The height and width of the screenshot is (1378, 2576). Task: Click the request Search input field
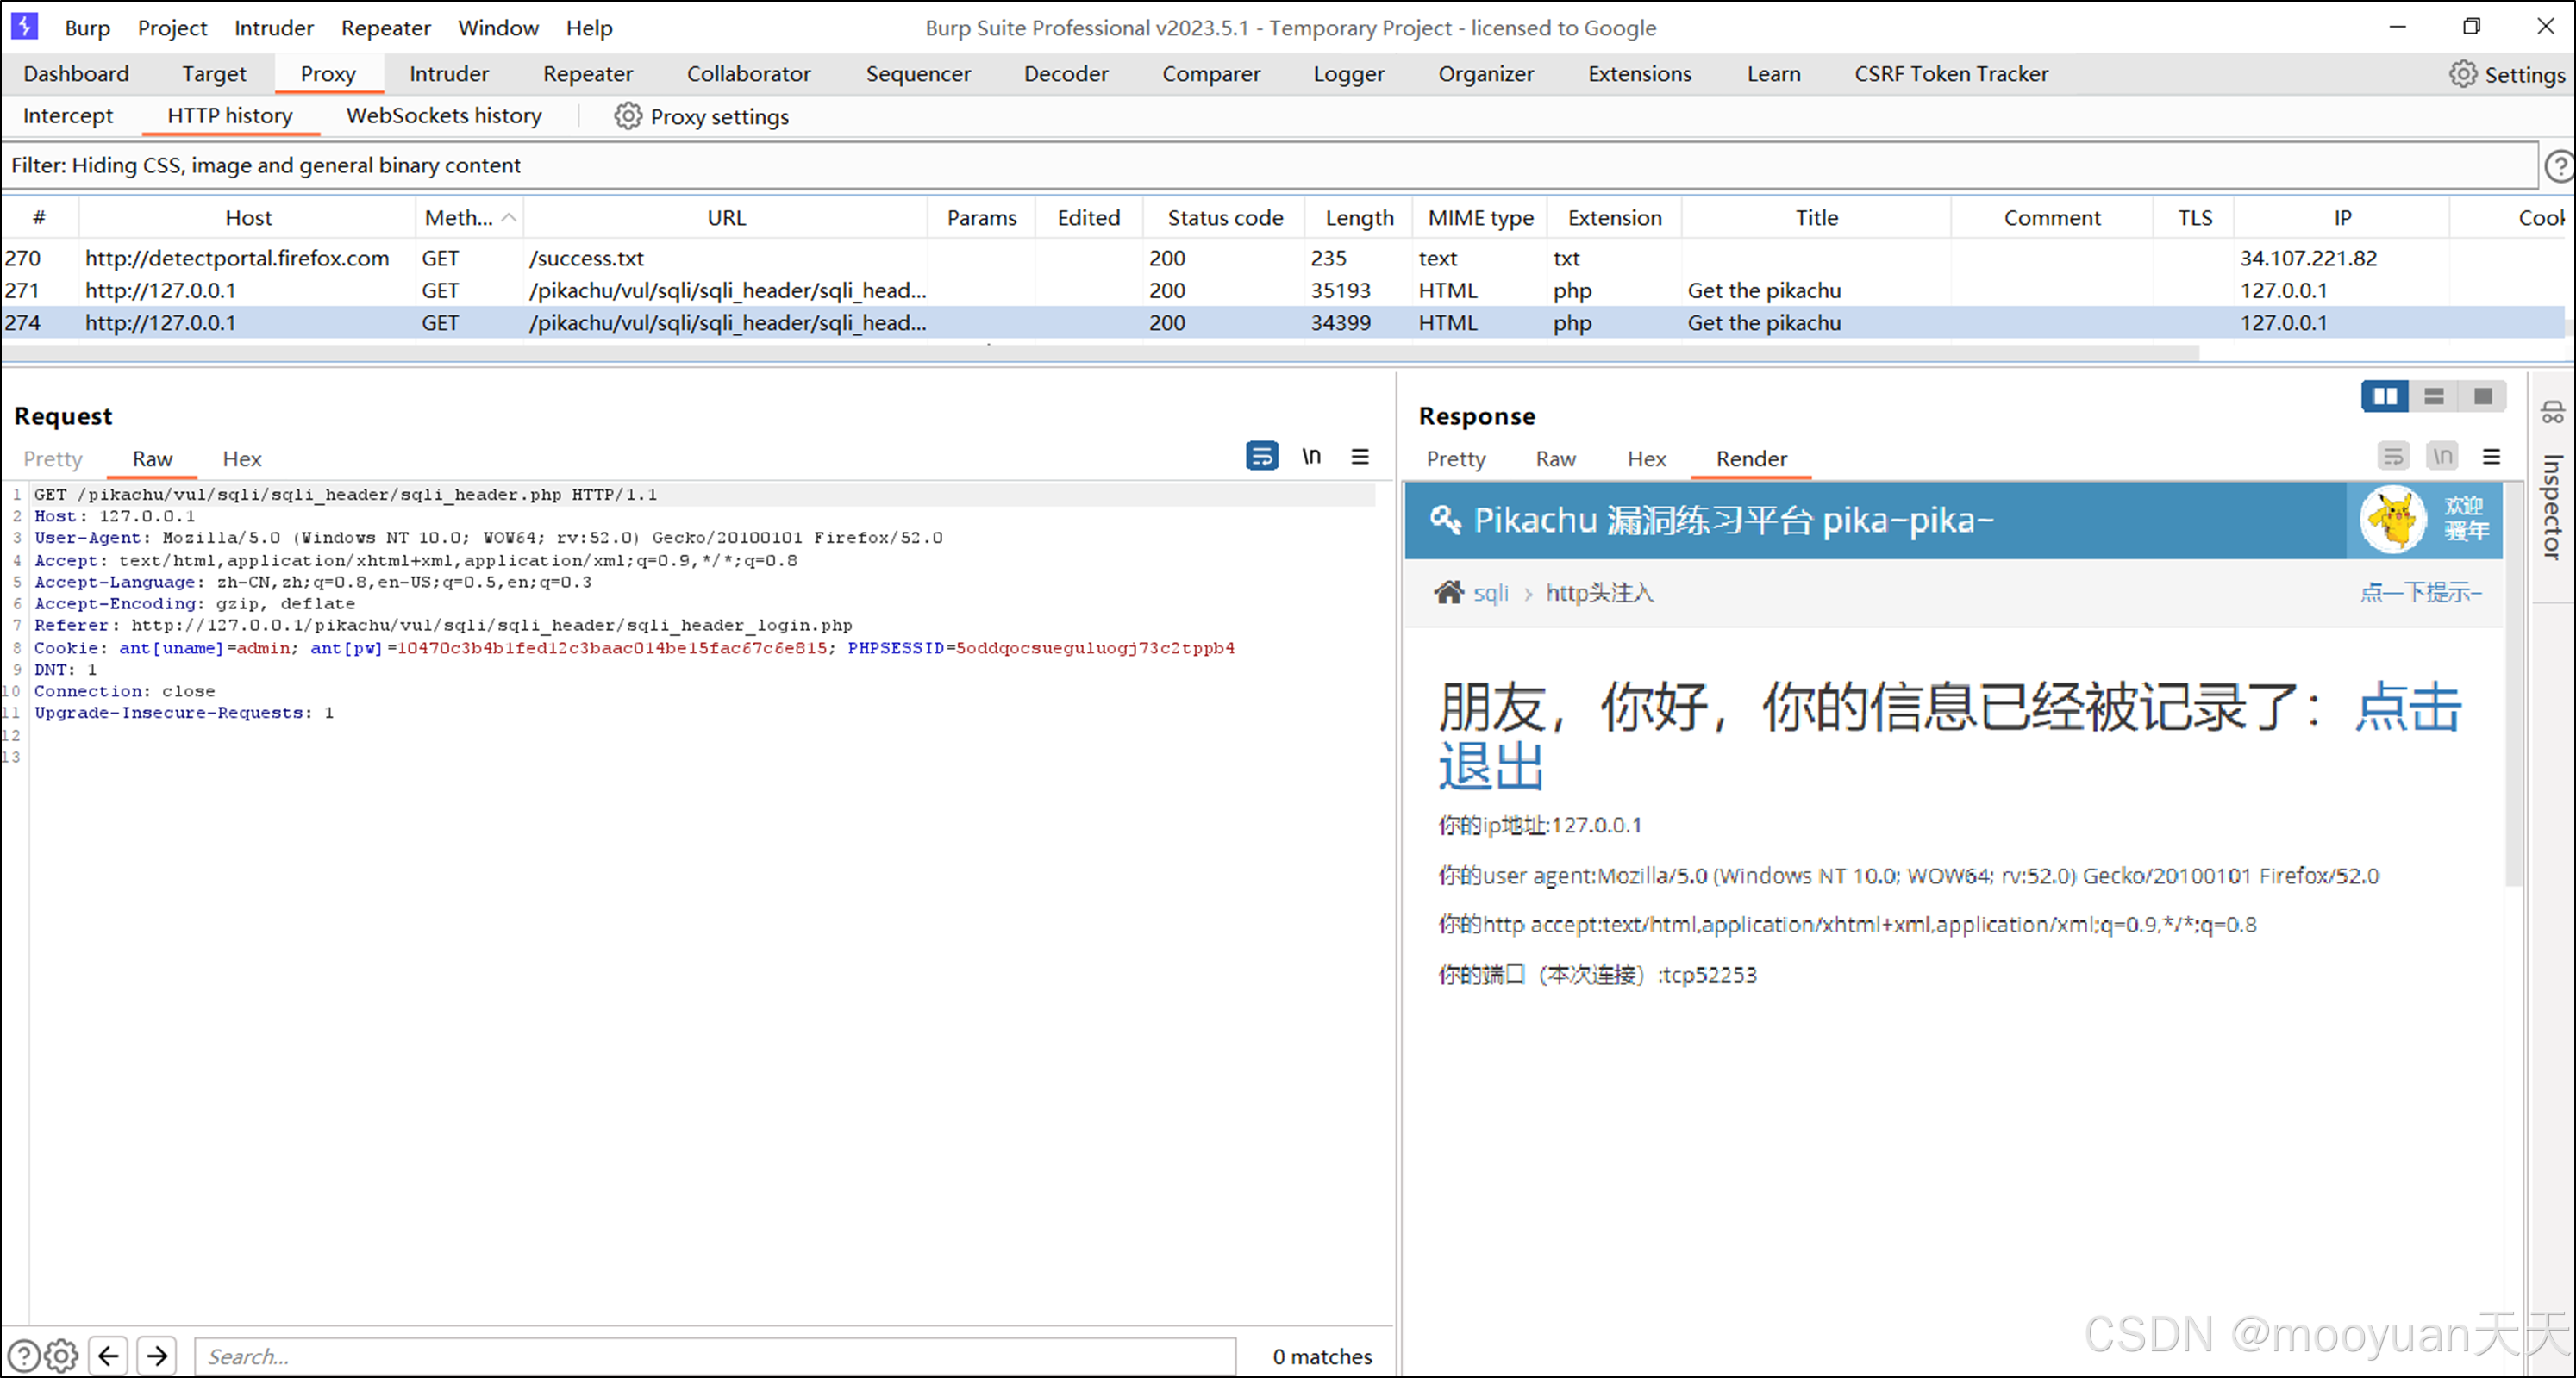tap(714, 1356)
